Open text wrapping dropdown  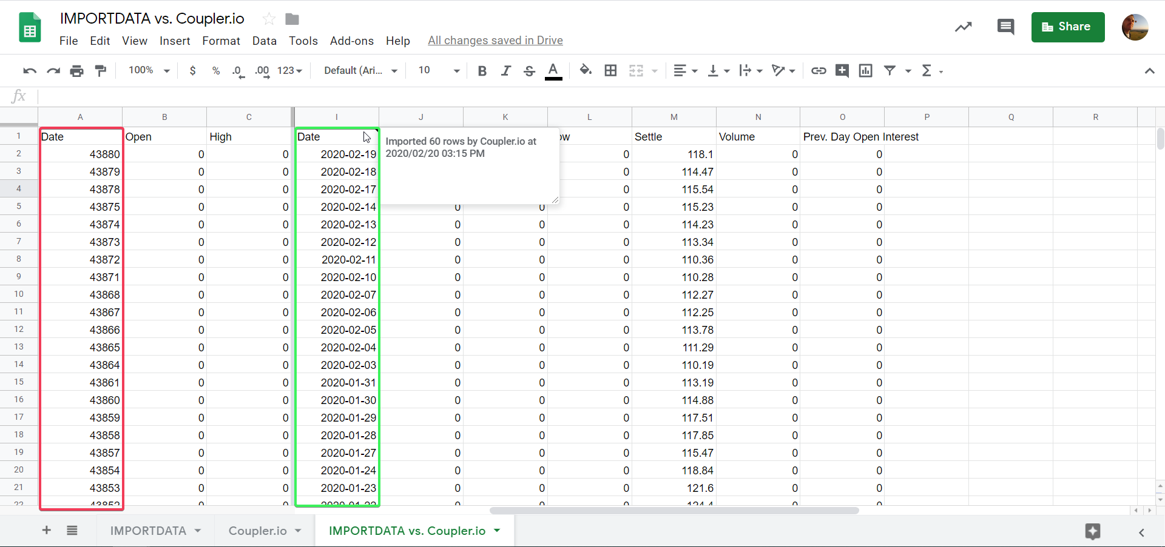point(751,71)
